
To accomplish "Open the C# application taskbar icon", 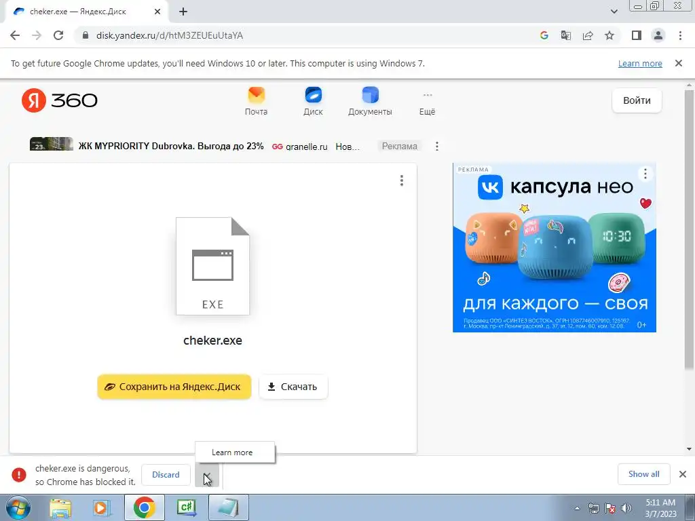I will (187, 507).
